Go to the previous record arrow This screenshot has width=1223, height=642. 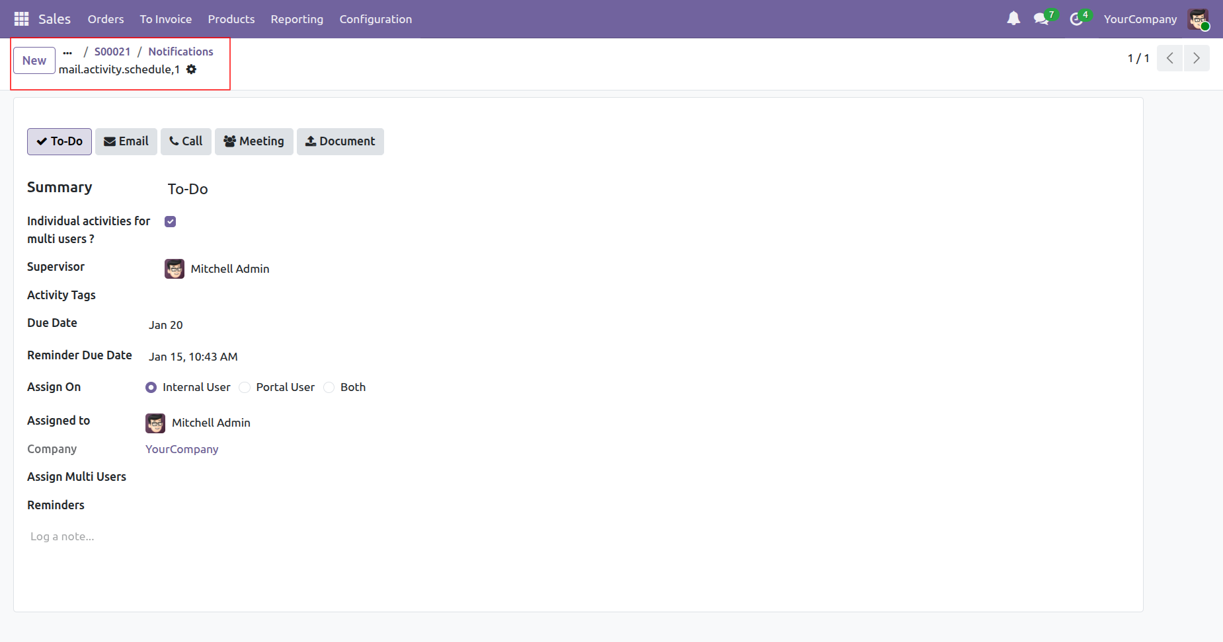click(1169, 58)
